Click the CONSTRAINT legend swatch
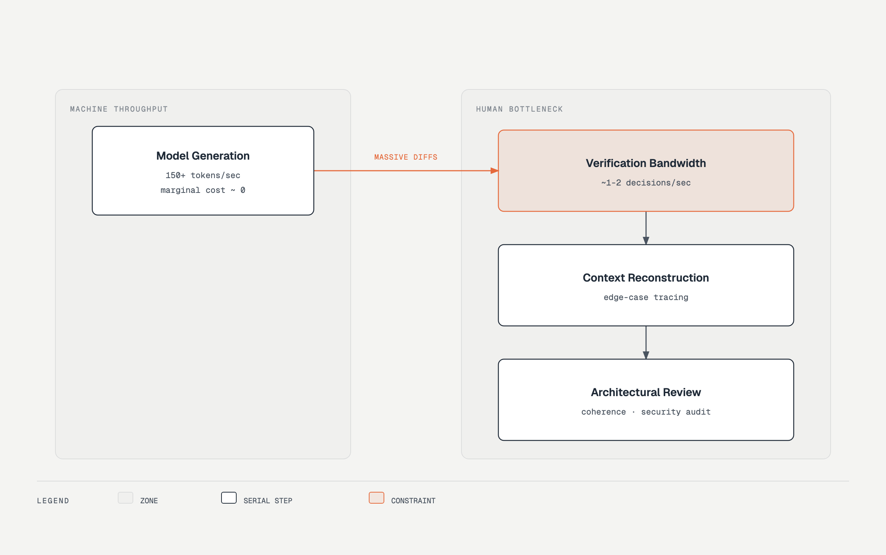 (377, 498)
